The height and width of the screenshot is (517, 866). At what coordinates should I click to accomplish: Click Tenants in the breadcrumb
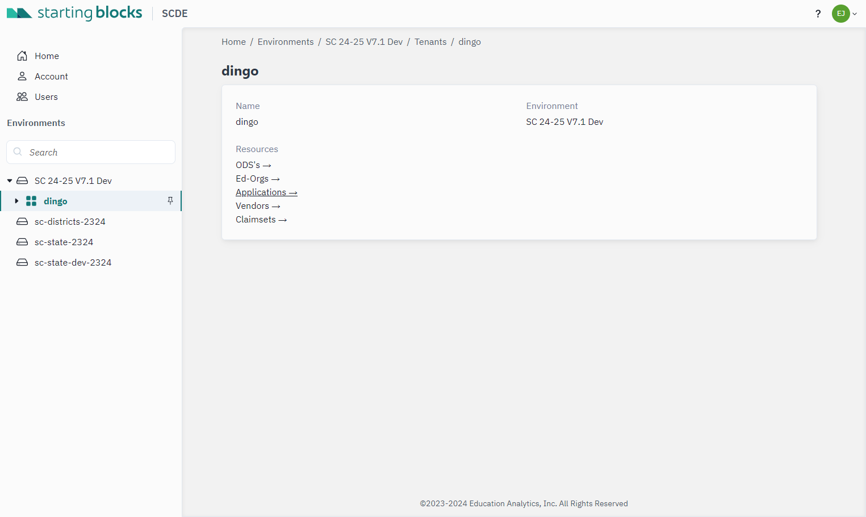(430, 42)
